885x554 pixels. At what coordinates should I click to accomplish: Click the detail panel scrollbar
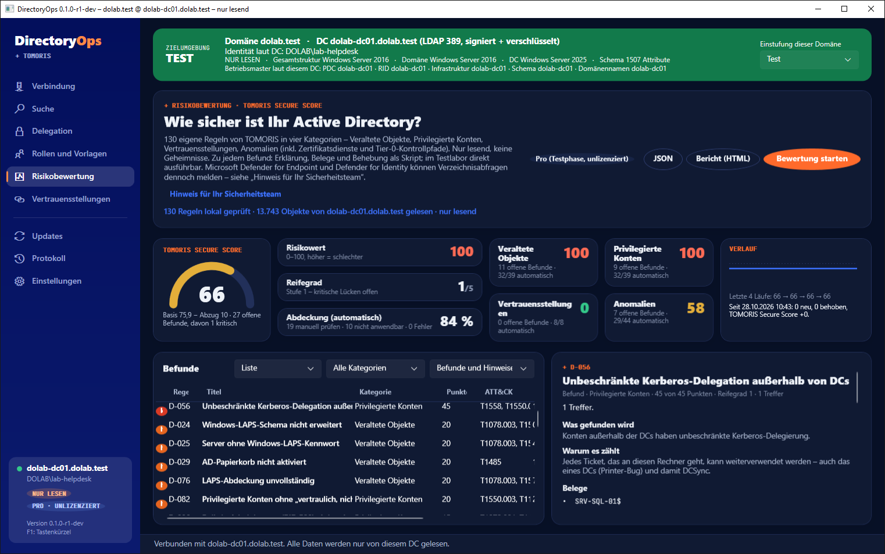pyautogui.click(x=857, y=387)
